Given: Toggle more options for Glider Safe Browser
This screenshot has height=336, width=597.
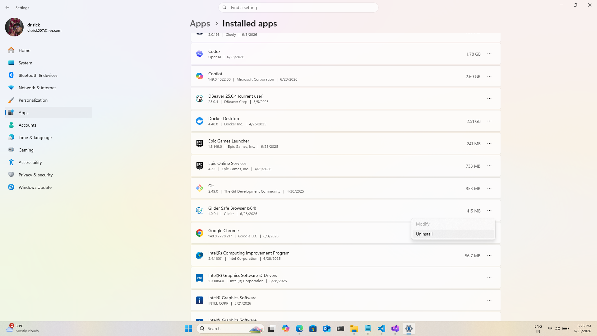Looking at the screenshot, I should [489, 211].
